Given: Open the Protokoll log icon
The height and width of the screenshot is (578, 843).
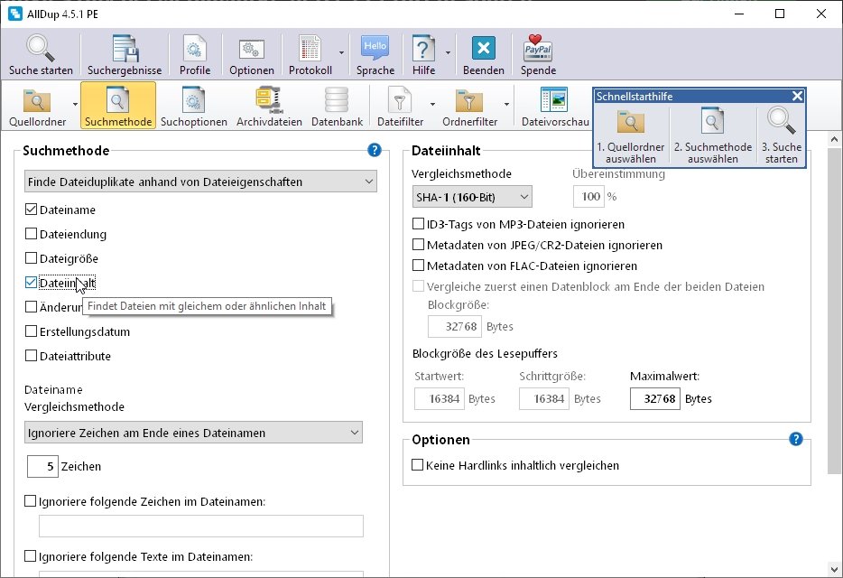Looking at the screenshot, I should [310, 50].
